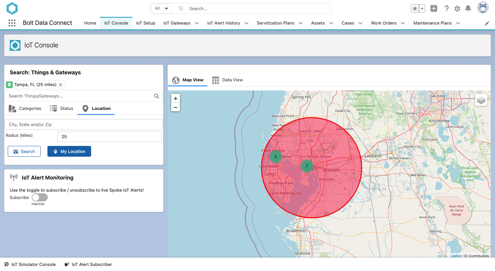Open the Work Orders nav item
Screen dimensions: 495x271
click(384, 23)
